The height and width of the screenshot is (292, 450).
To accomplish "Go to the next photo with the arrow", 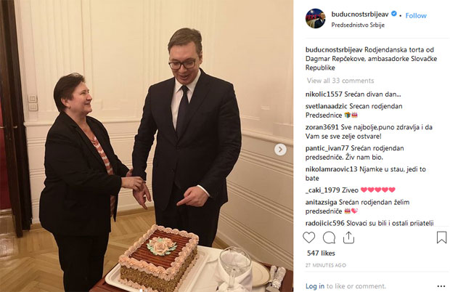I will [280, 150].
